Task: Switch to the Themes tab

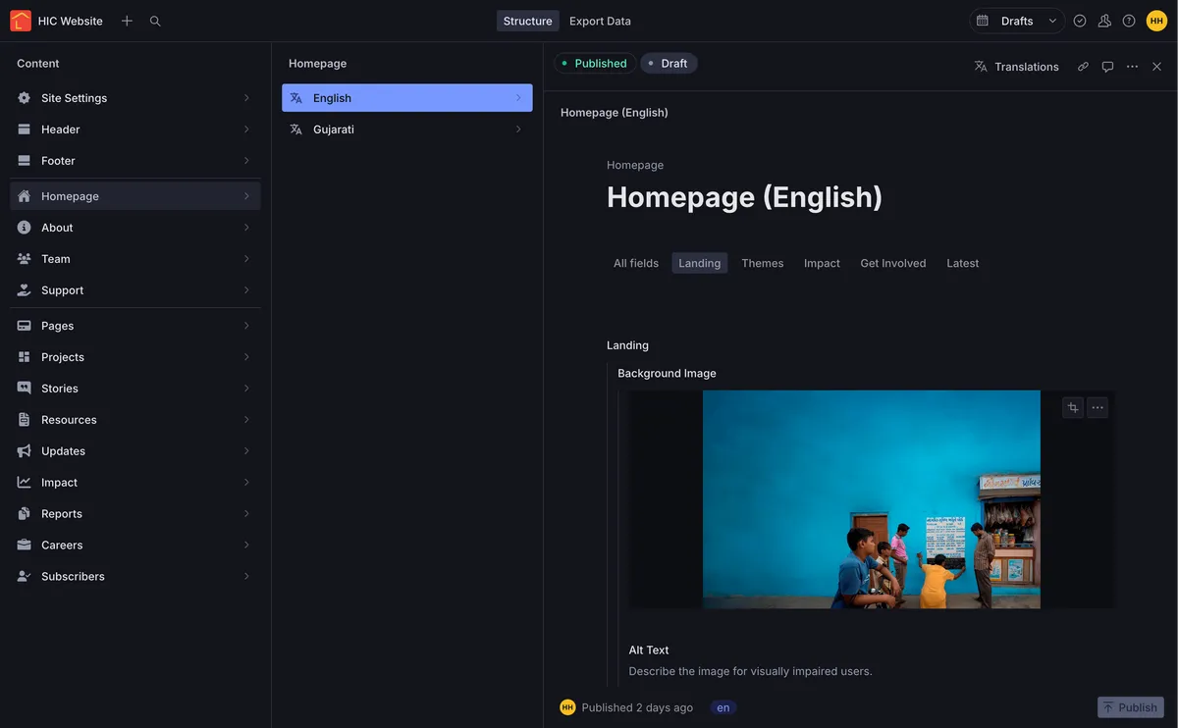Action: pos(762,262)
